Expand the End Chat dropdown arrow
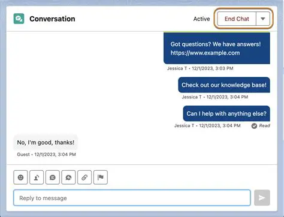The height and width of the screenshot is (217, 284). [263, 19]
